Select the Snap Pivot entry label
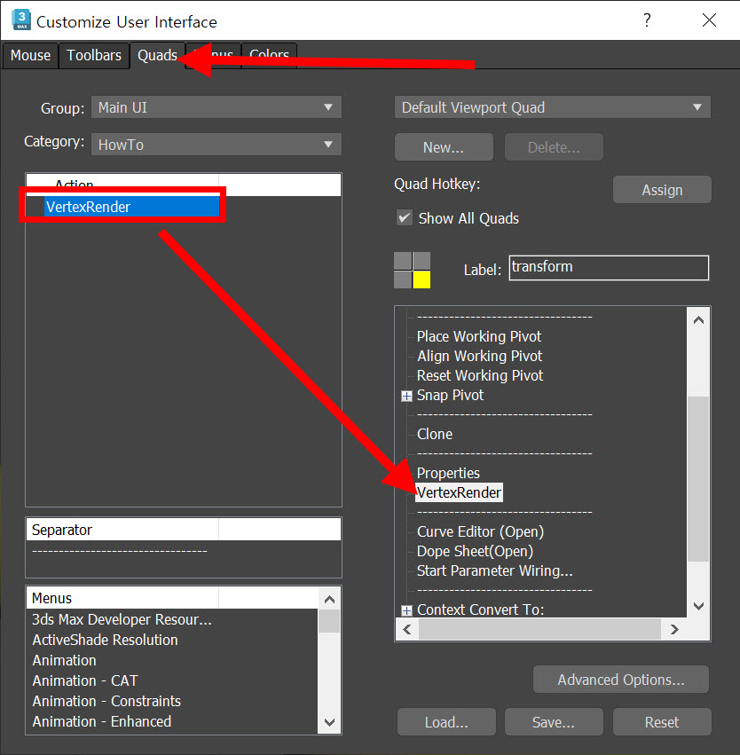740x755 pixels. click(x=450, y=395)
